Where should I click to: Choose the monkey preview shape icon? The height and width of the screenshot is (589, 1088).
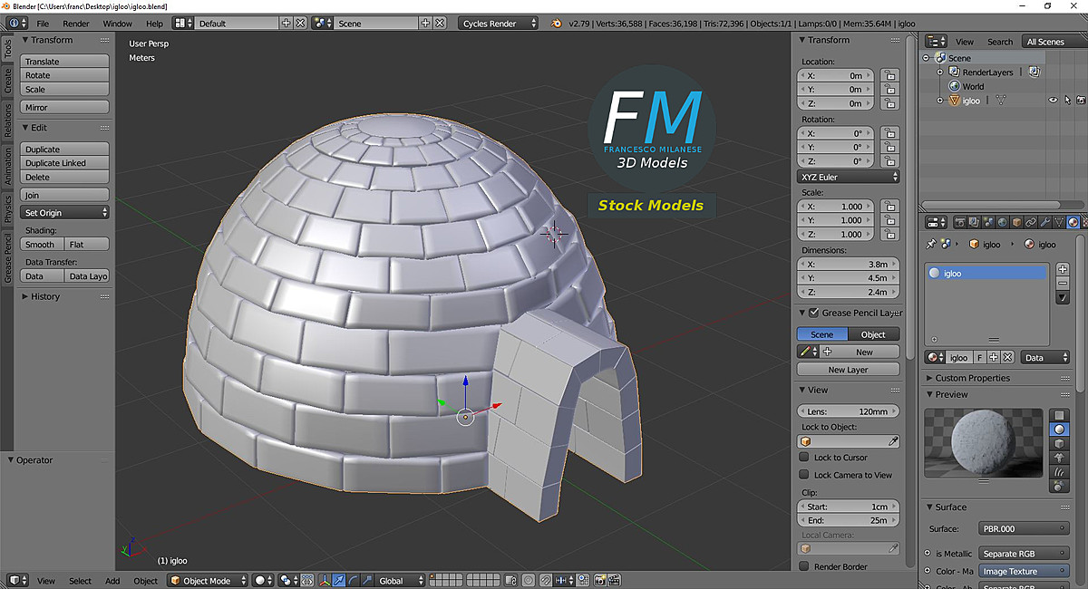tap(1059, 459)
